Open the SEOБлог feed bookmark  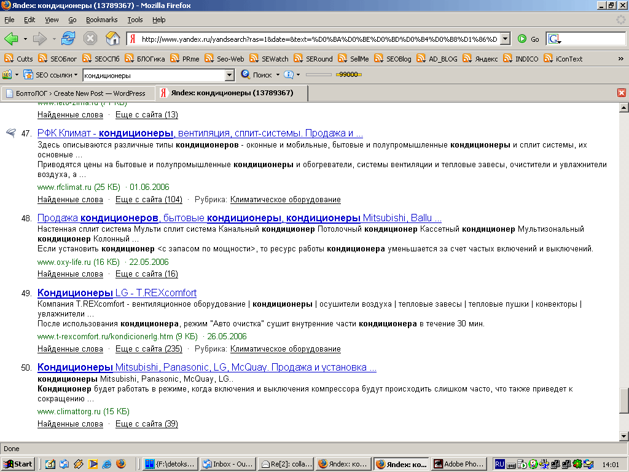click(57, 58)
